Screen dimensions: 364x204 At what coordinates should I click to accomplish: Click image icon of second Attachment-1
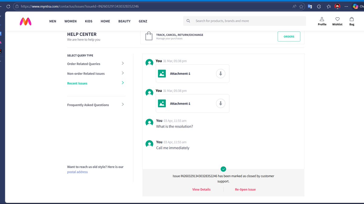[x=162, y=103]
